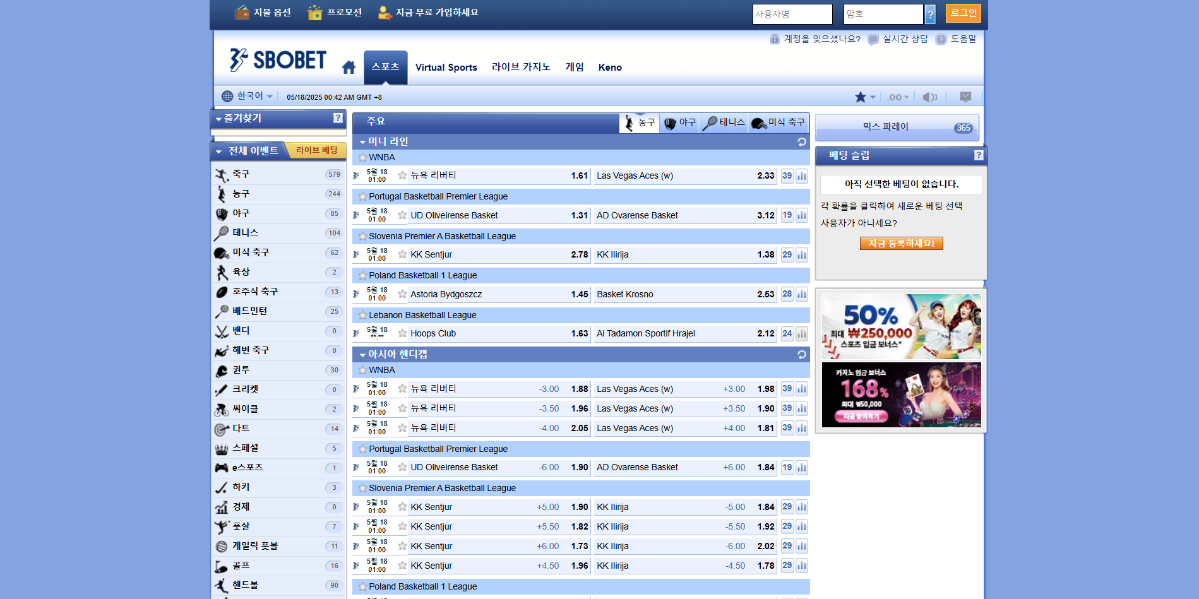This screenshot has height=599, width=1199.
Task: Select 배드민턴 badminton in sports list
Action: tap(278, 311)
